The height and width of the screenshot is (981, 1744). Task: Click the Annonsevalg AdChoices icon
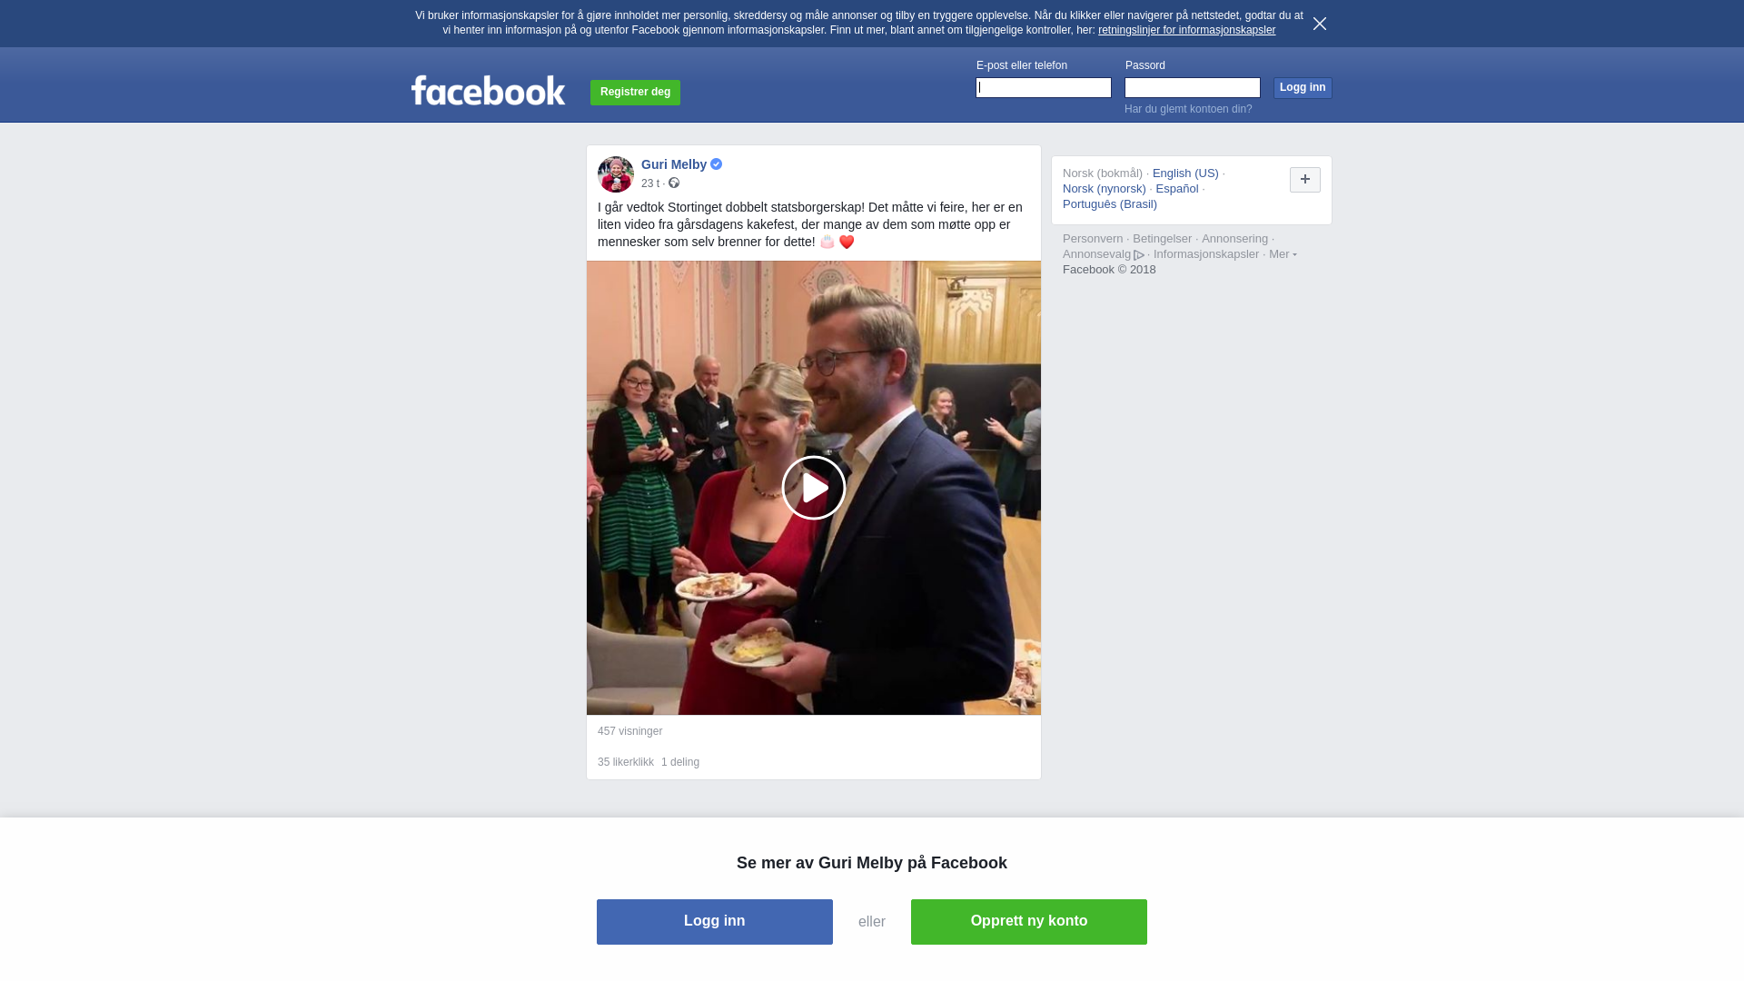pos(1139,255)
